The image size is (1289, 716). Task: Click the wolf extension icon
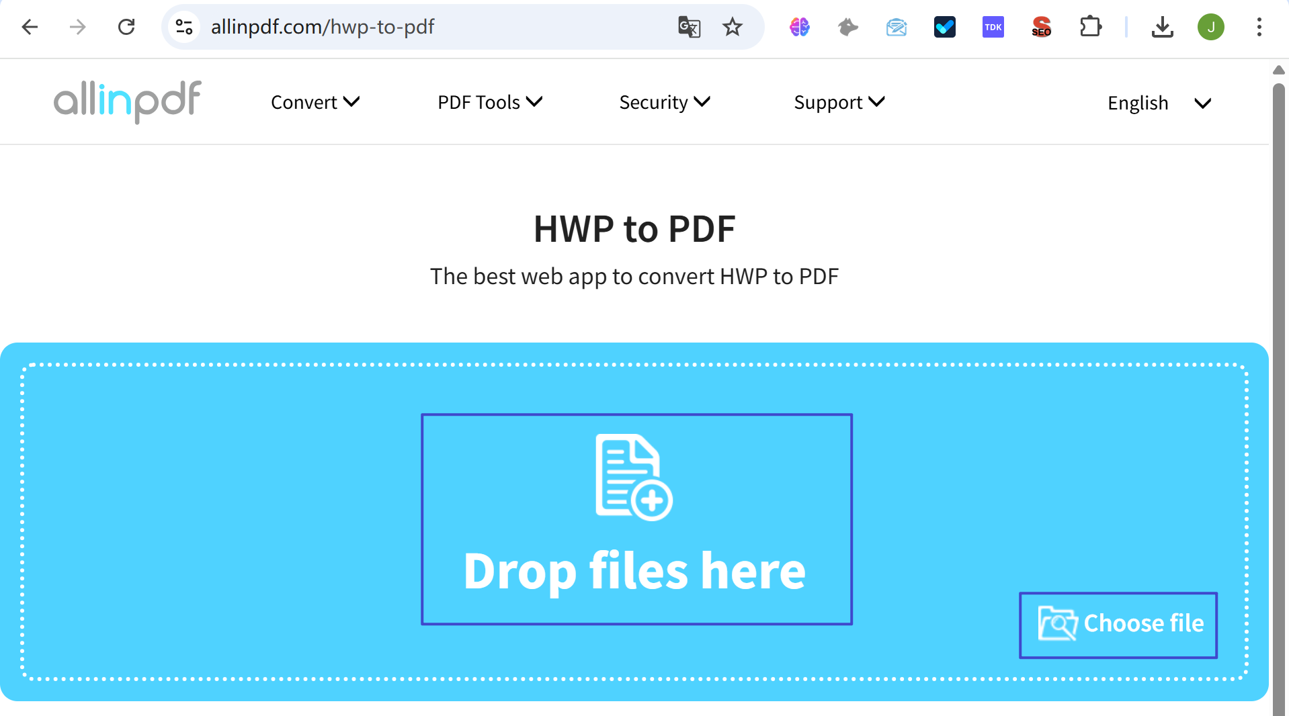pyautogui.click(x=847, y=27)
